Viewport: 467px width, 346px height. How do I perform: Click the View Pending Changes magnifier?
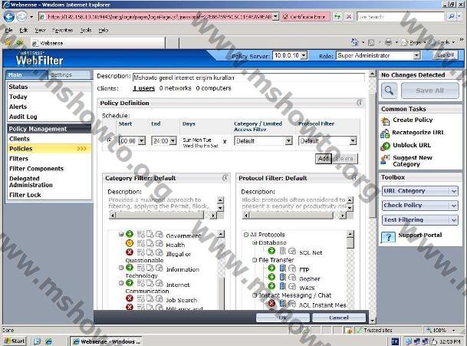click(x=389, y=91)
